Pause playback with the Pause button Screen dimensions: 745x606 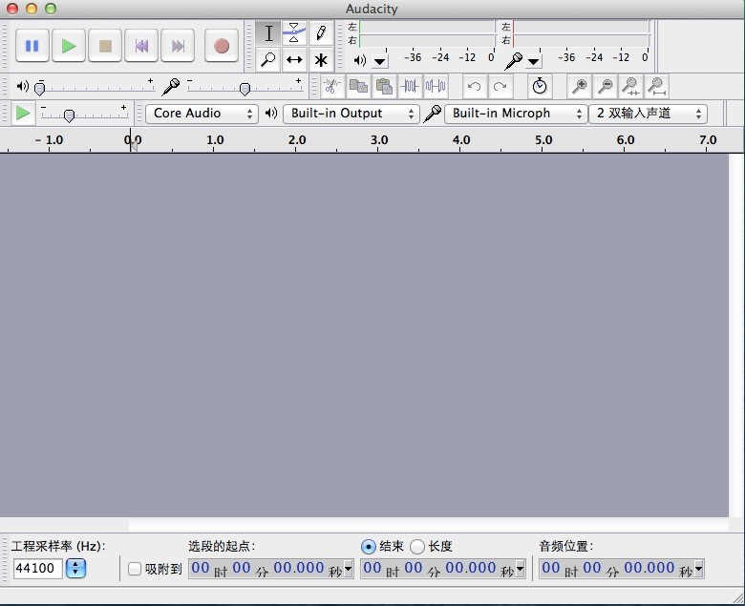[32, 46]
